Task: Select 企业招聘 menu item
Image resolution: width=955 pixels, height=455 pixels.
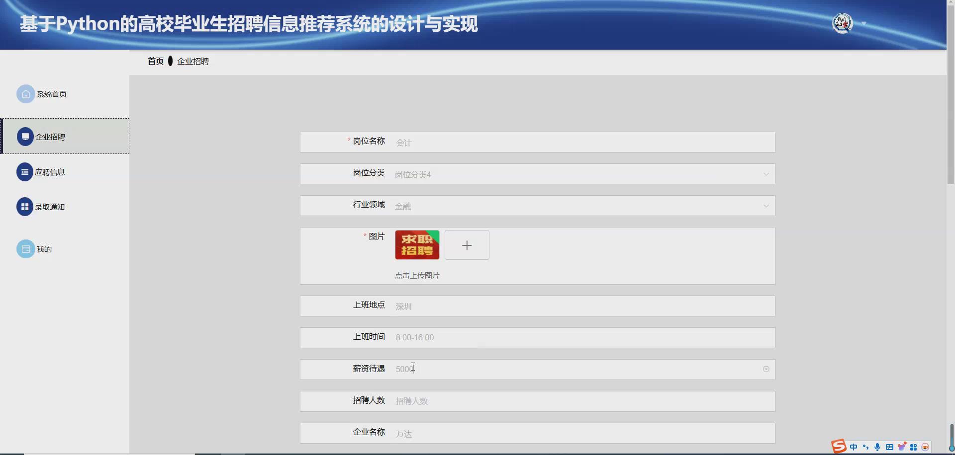Action: [65, 136]
